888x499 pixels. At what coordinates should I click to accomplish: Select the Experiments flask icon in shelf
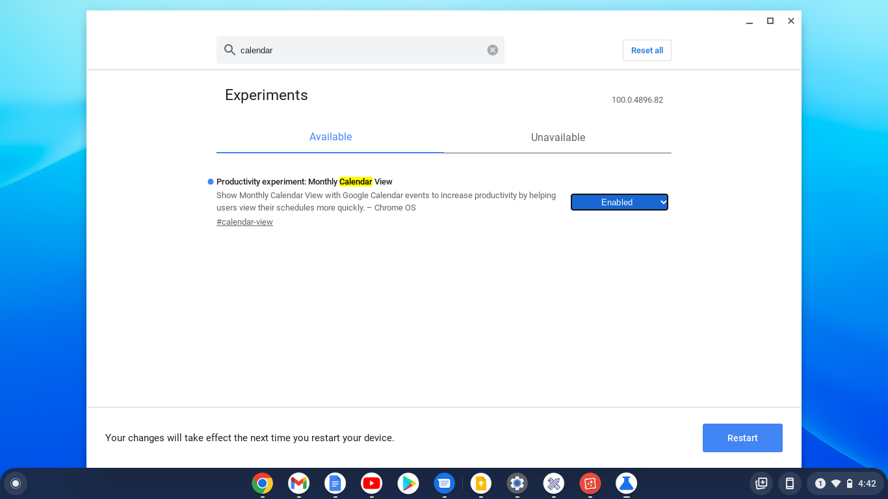tap(627, 483)
